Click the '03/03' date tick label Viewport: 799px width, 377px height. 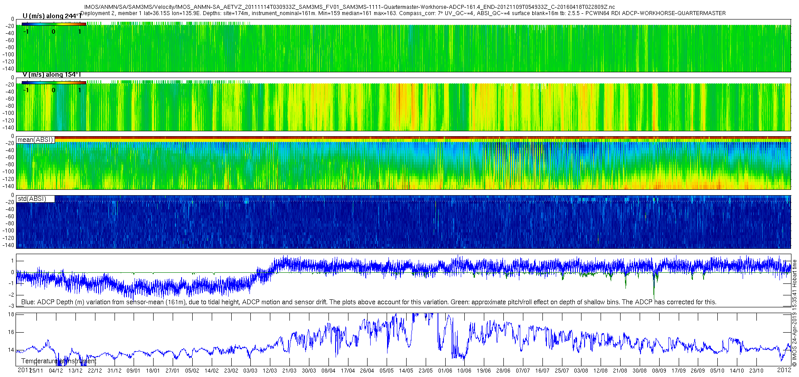coord(250,371)
